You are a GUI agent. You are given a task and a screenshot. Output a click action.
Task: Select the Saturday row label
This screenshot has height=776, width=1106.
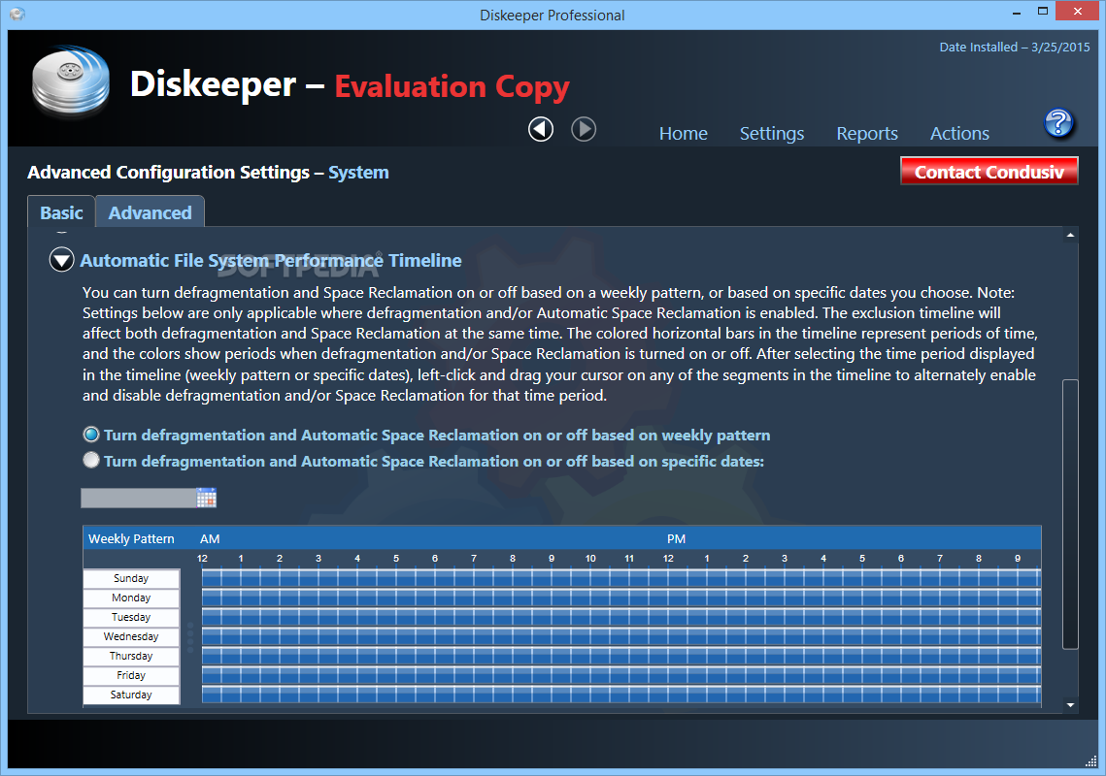(131, 695)
